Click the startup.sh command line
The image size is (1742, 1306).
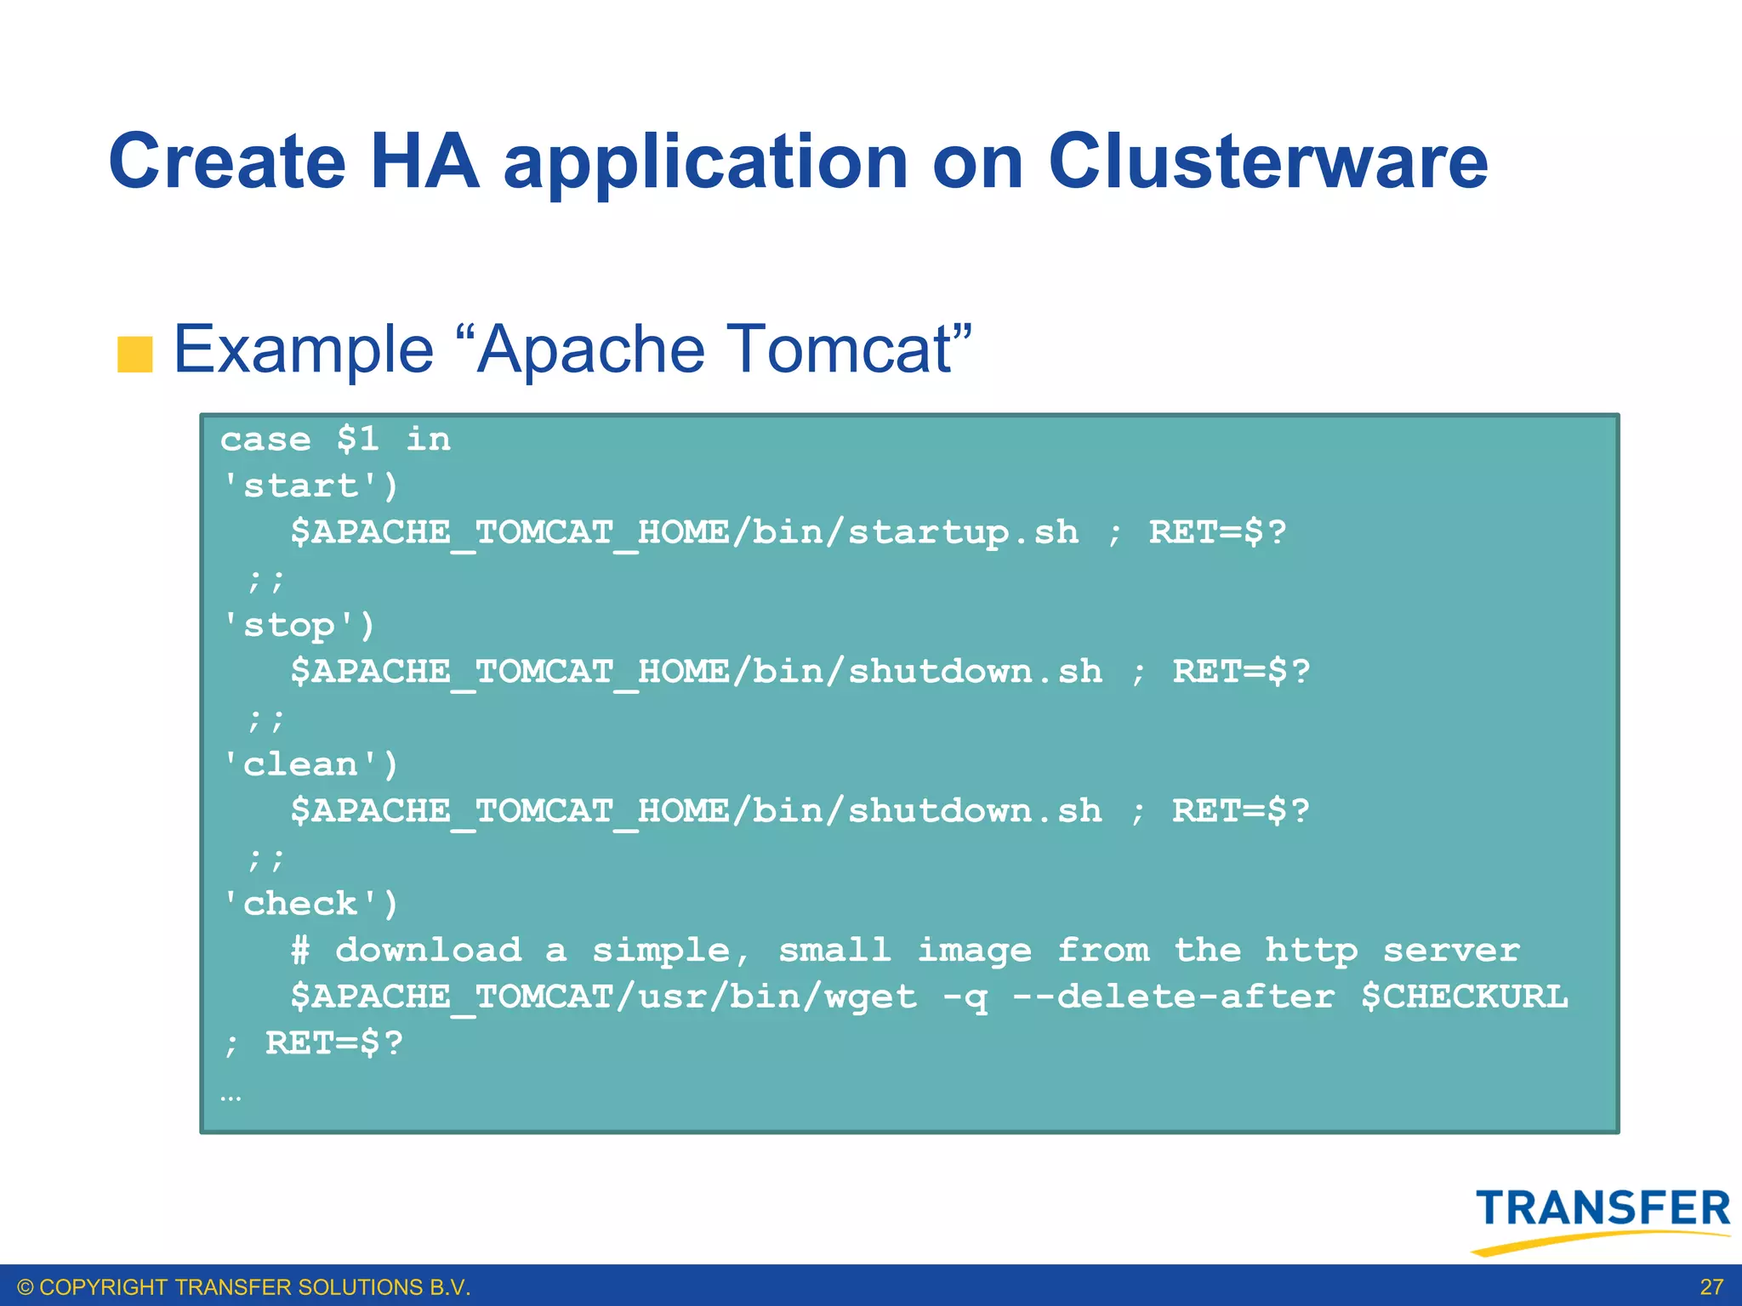pyautogui.click(x=788, y=533)
